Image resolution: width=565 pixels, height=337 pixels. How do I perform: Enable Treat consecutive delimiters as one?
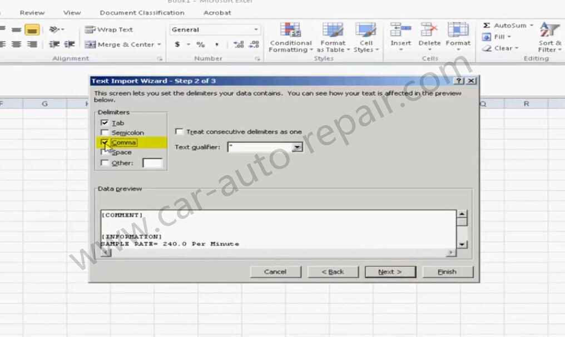179,132
